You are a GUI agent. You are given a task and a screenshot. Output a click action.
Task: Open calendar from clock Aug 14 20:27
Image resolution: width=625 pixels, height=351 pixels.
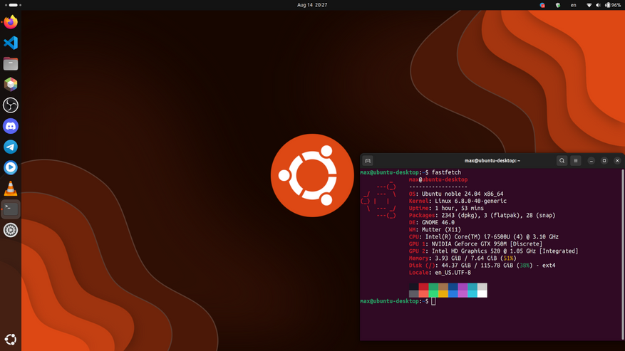pyautogui.click(x=312, y=5)
